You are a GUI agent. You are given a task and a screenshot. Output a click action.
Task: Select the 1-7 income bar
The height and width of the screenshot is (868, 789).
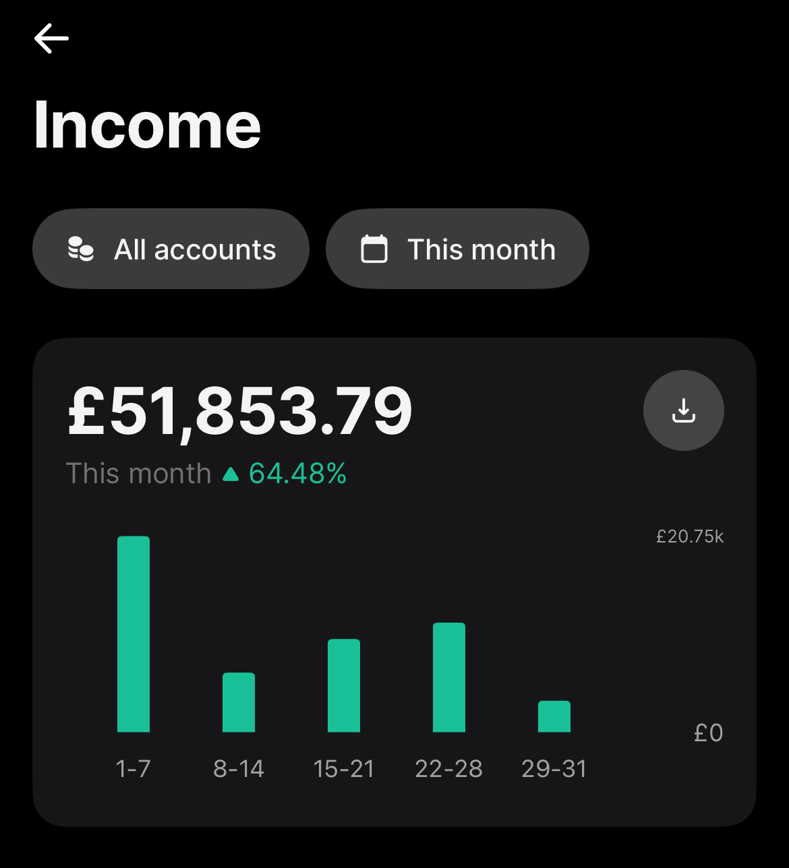[134, 633]
